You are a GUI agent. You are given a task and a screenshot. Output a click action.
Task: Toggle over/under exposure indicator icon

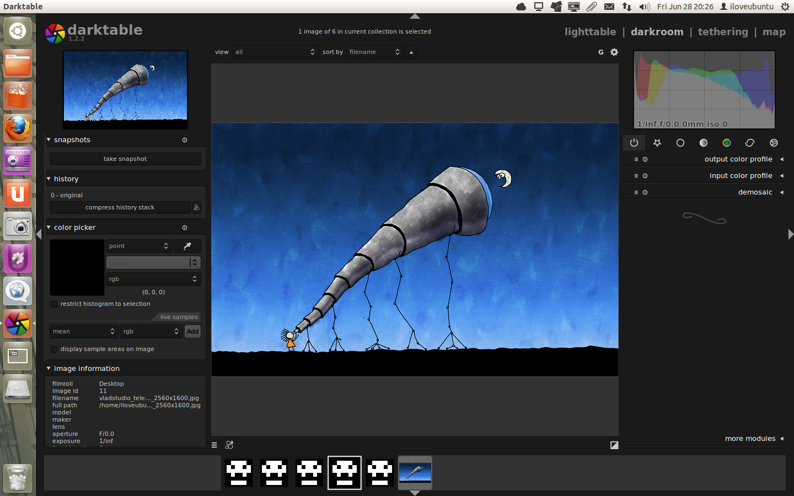(x=614, y=445)
